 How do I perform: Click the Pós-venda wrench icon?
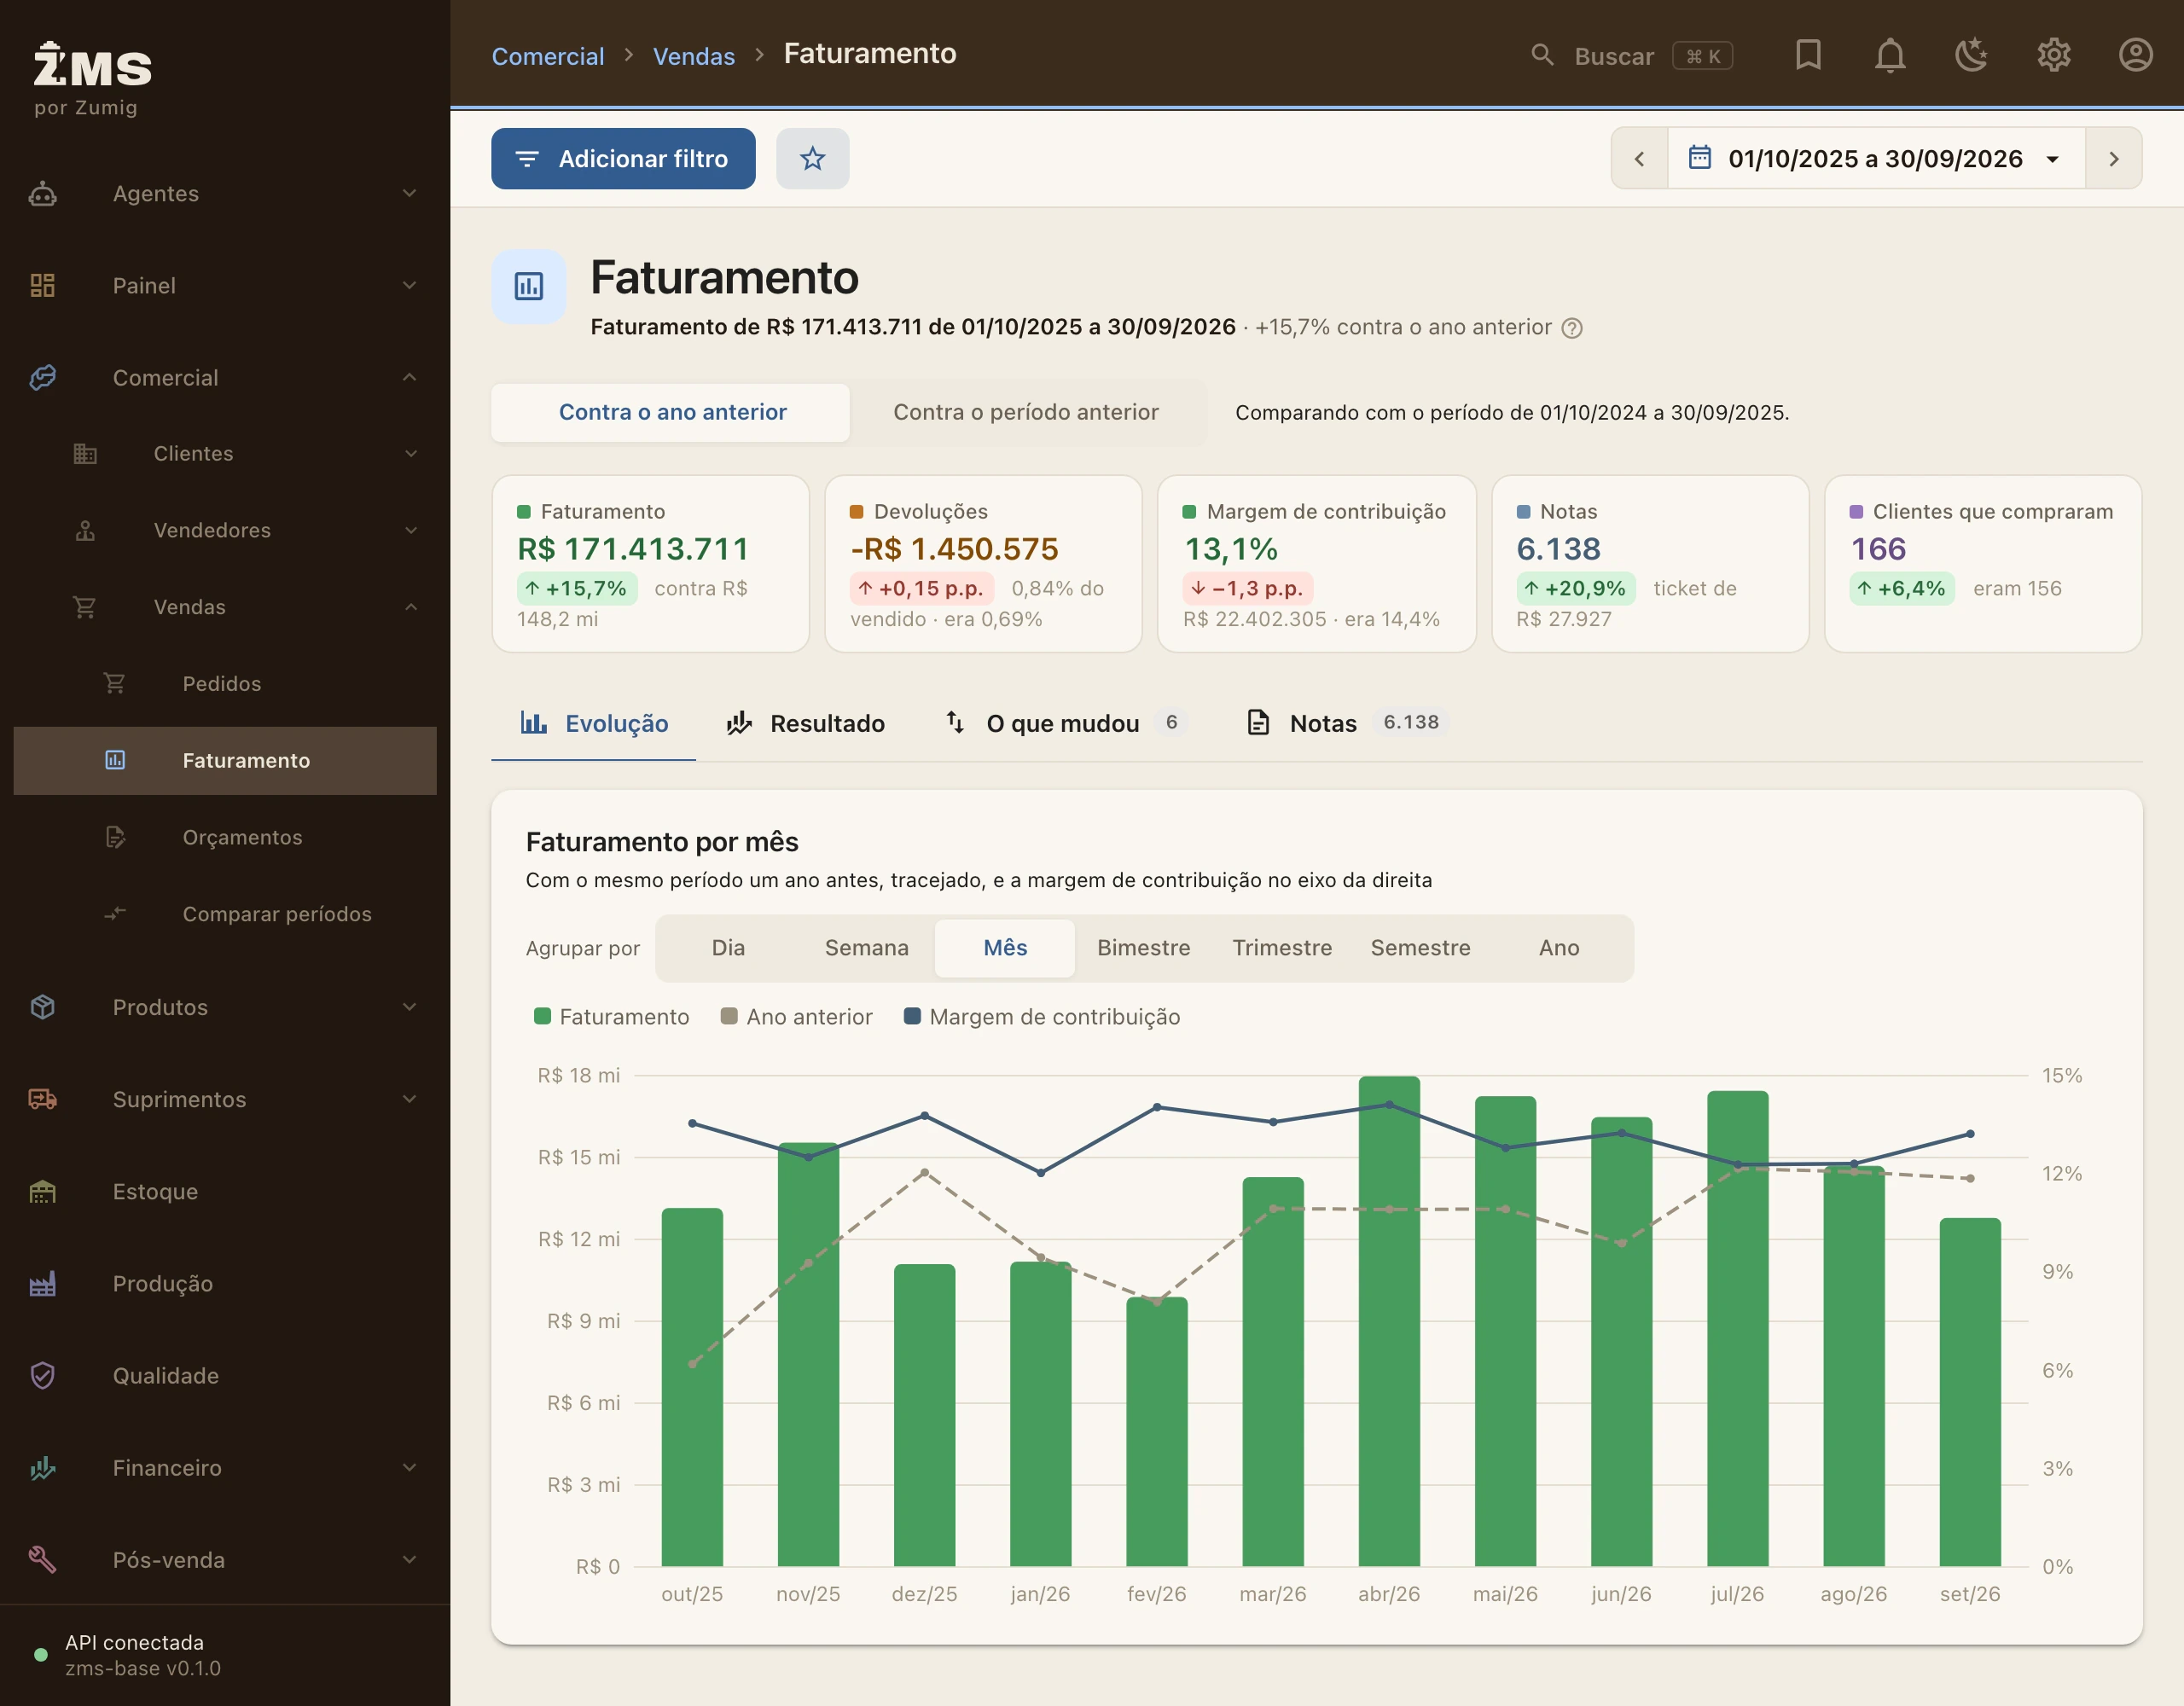(x=42, y=1559)
